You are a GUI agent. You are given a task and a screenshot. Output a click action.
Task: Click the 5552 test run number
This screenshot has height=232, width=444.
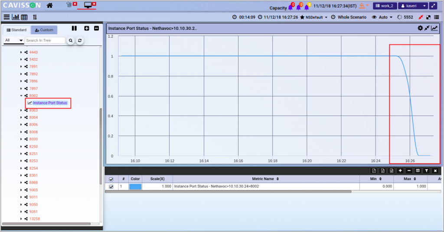point(408,17)
